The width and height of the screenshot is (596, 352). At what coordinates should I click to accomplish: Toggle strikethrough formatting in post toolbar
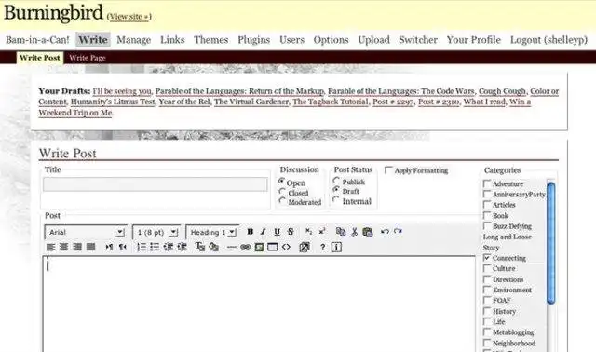point(291,232)
